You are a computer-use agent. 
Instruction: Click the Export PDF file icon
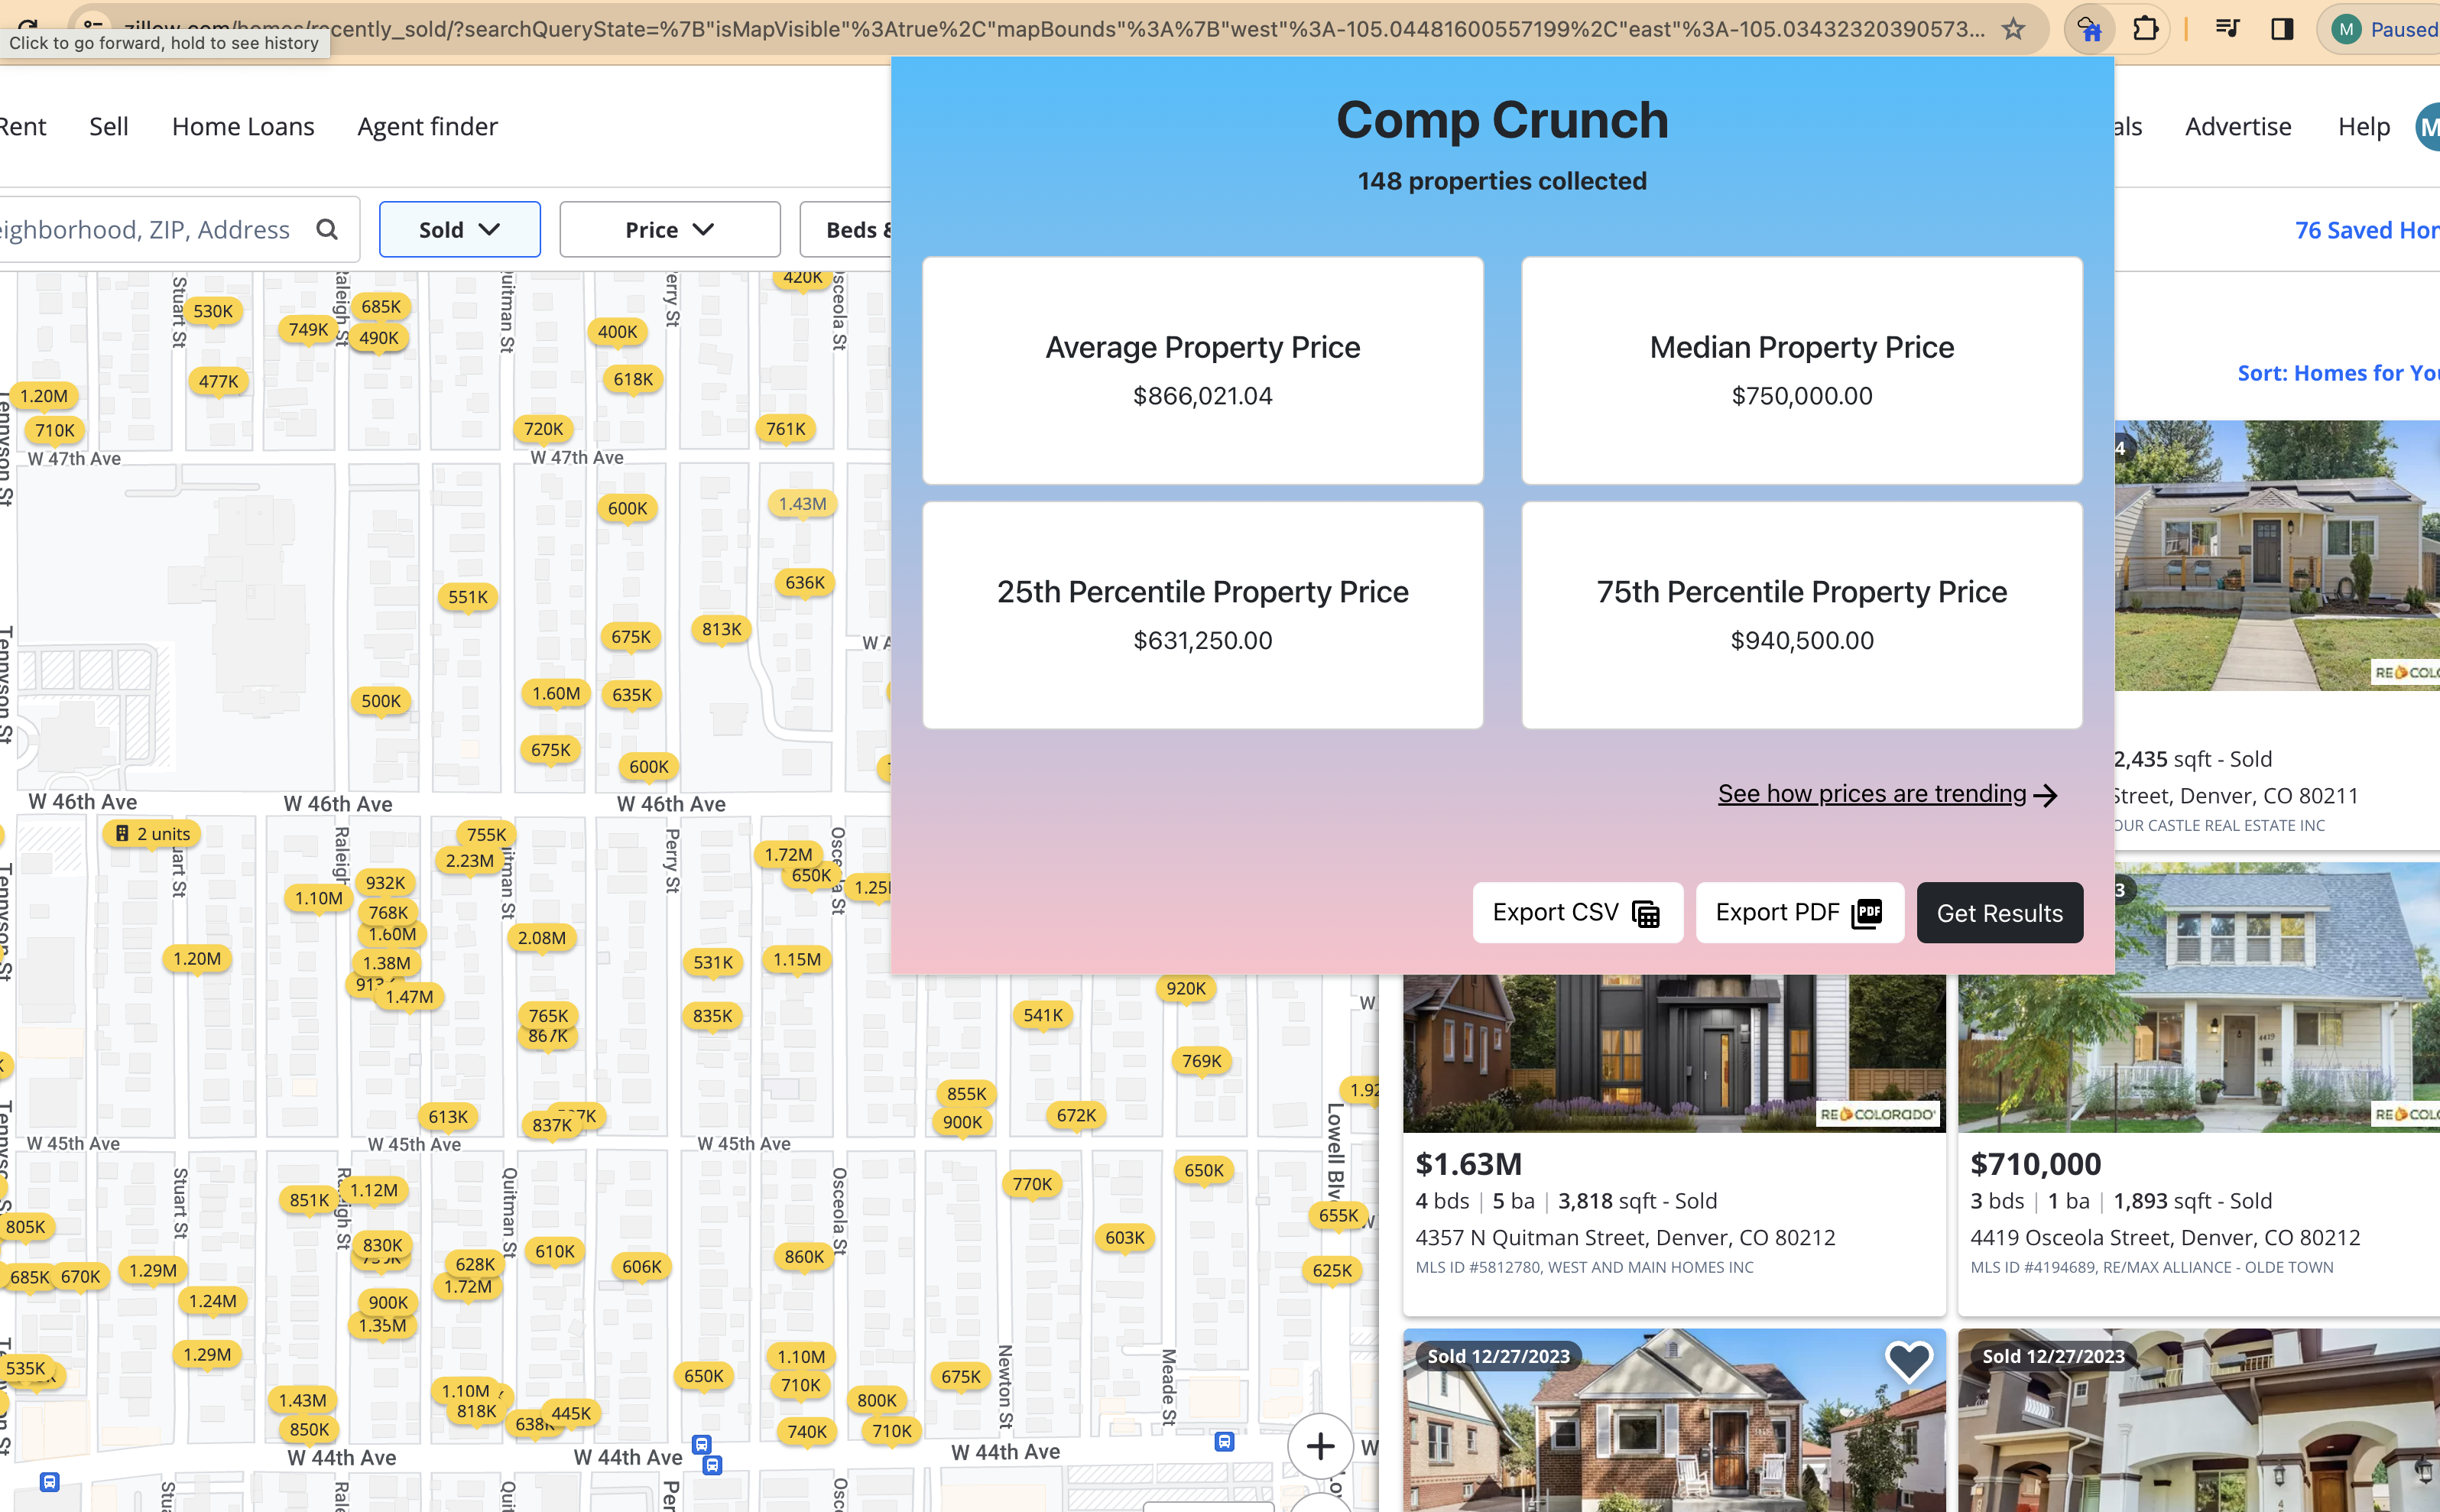coord(1868,912)
